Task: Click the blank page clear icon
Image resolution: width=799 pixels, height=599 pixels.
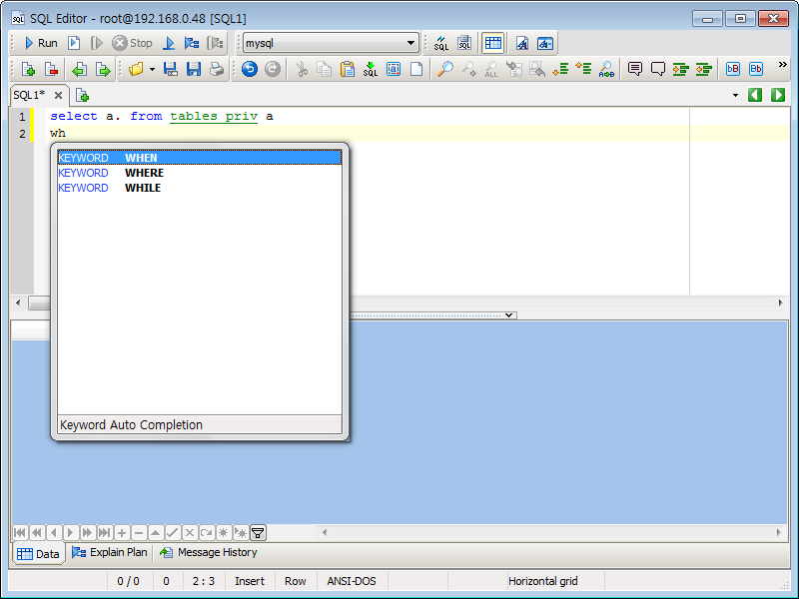Action: click(x=416, y=69)
